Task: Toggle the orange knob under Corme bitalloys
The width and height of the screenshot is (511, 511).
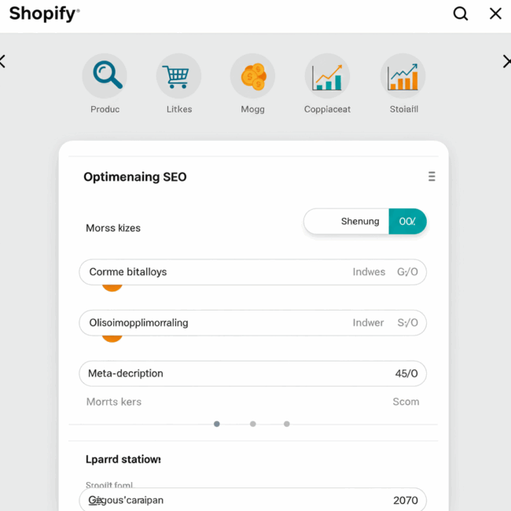Action: 112,287
